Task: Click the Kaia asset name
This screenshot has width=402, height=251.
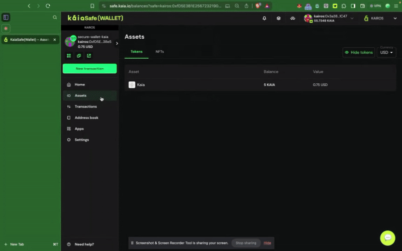Action: pyautogui.click(x=141, y=85)
